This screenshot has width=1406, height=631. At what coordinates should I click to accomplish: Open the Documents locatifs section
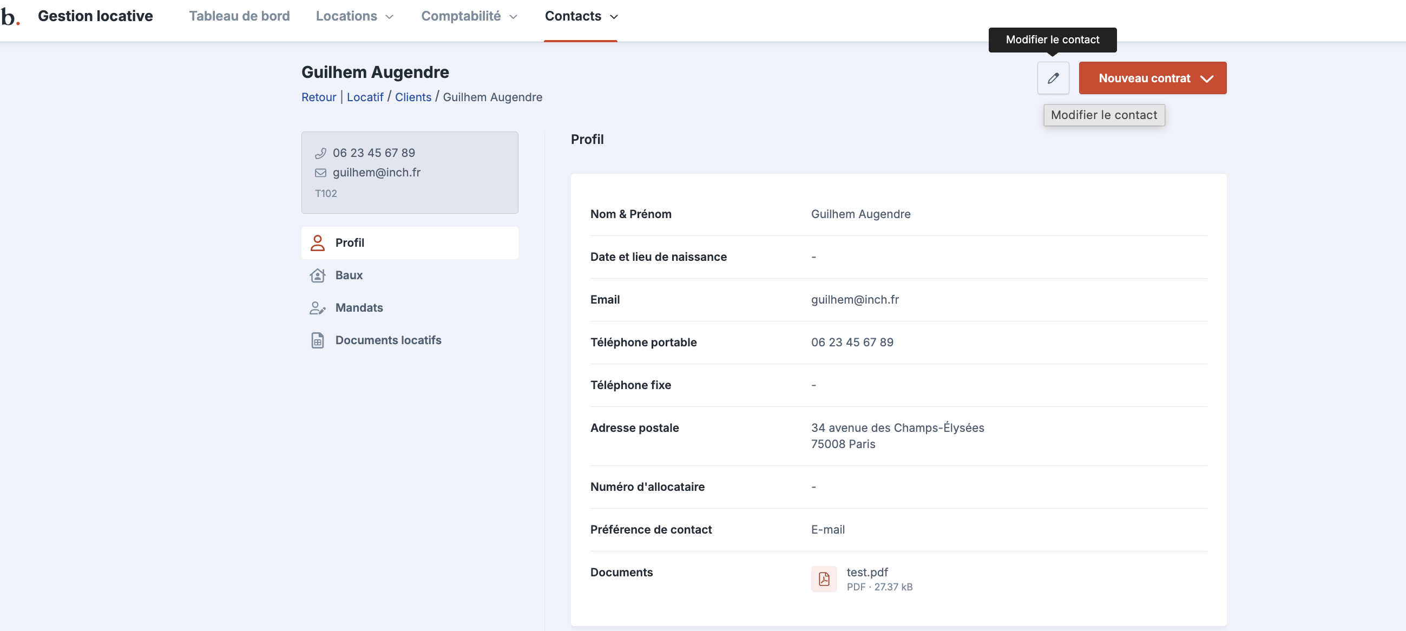(x=388, y=340)
